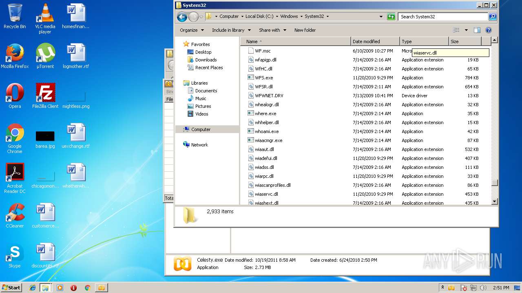Viewport: 522px width, 293px height.
Task: Select where.exe in file list
Action: [x=265, y=114]
